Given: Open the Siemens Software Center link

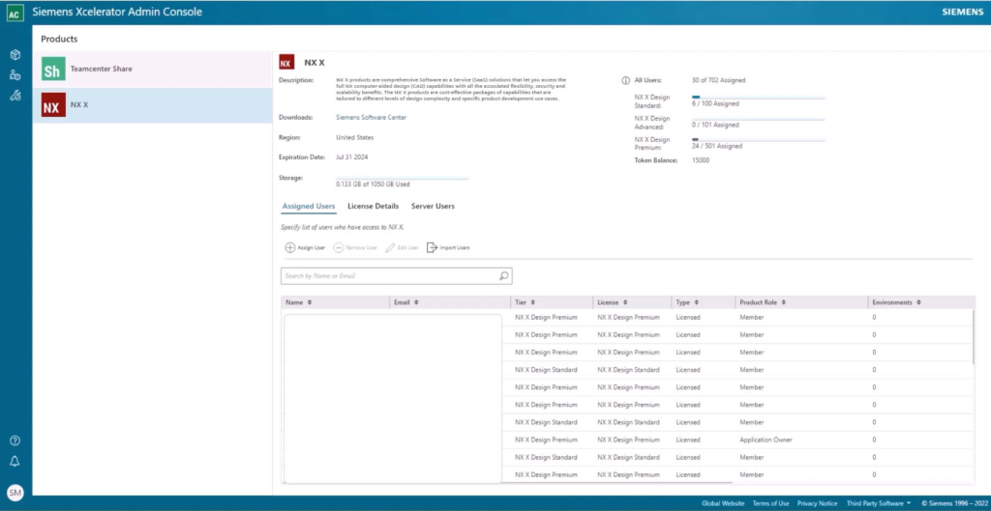Looking at the screenshot, I should (371, 117).
